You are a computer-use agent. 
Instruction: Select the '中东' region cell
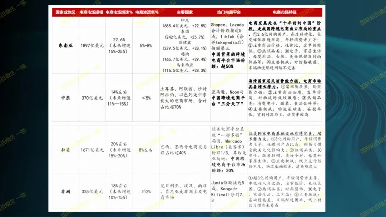65,98
